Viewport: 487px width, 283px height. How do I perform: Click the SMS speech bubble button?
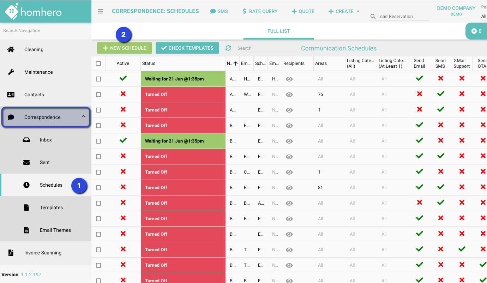219,11
